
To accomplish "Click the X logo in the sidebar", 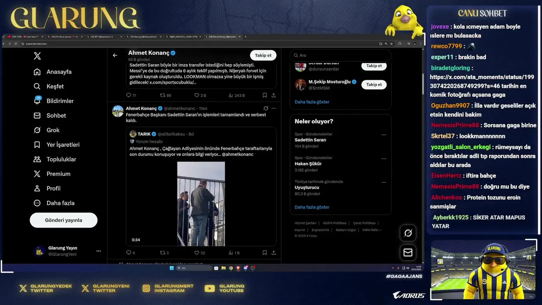I will (x=37, y=56).
